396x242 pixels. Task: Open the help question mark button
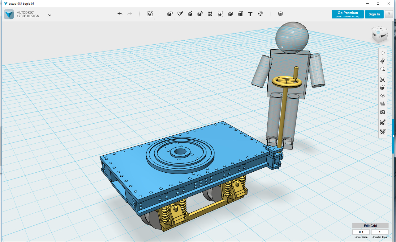coord(389,14)
